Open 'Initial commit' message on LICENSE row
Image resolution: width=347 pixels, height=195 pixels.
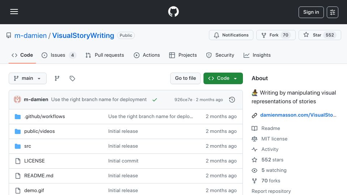coord(123,161)
